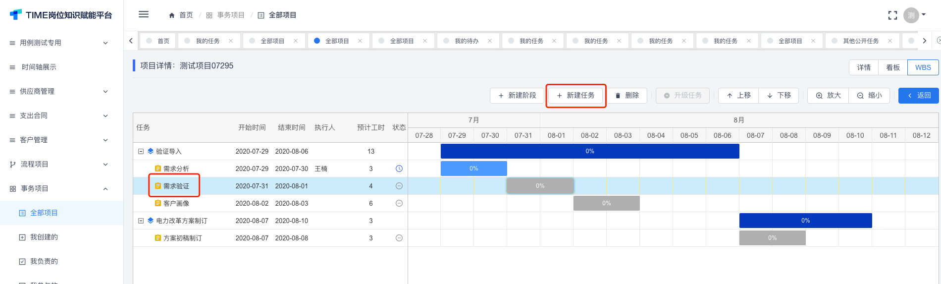941x284 pixels.
Task: Open the 首页 tab
Action: click(x=158, y=41)
